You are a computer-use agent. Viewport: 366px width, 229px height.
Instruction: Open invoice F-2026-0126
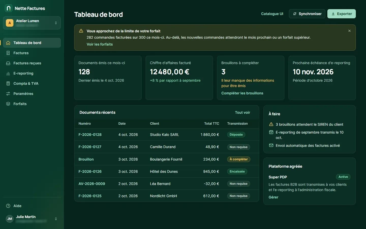[90, 171]
